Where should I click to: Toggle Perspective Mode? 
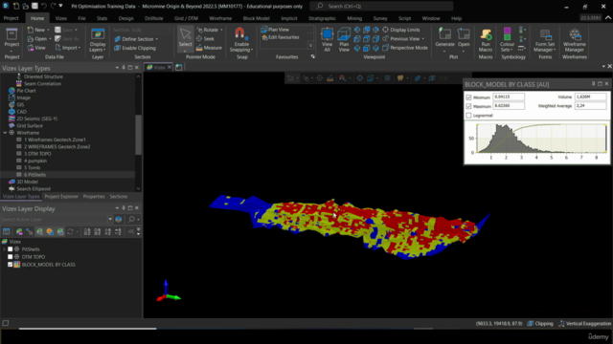pyautogui.click(x=404, y=48)
